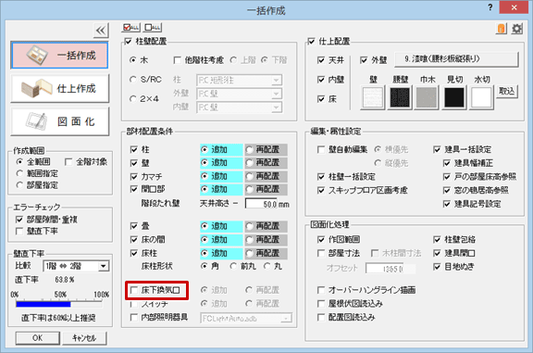Select 再配置 for the 床の間 row
Screen dimensions: 533x353
click(x=250, y=240)
